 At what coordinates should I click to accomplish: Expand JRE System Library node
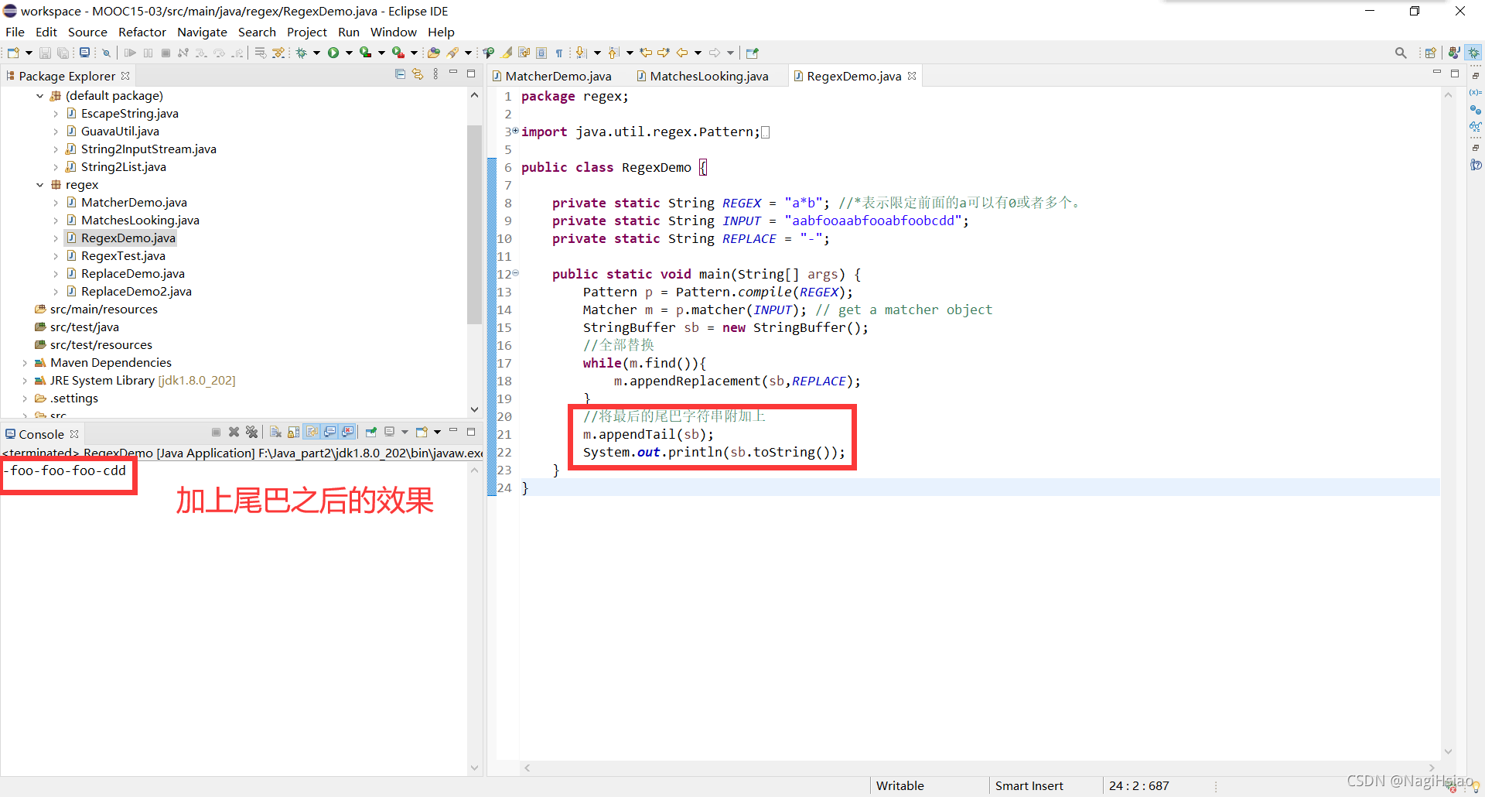(25, 381)
